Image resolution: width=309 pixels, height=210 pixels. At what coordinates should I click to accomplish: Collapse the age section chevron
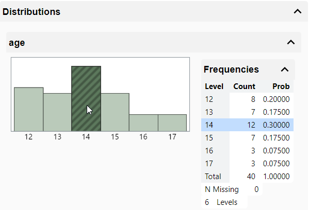[x=291, y=42]
